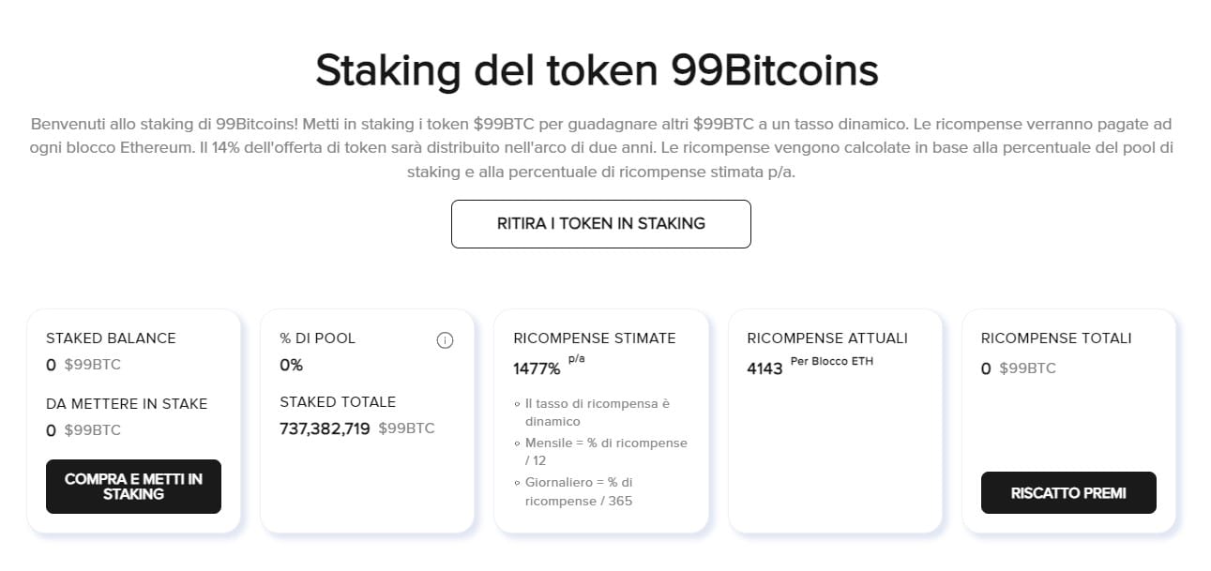Click the 0% pool percentage value
This screenshot has height=571, width=1211.
pyautogui.click(x=292, y=366)
